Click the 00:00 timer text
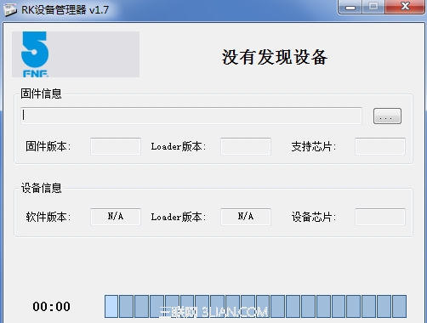This screenshot has width=427, height=323. [51, 307]
